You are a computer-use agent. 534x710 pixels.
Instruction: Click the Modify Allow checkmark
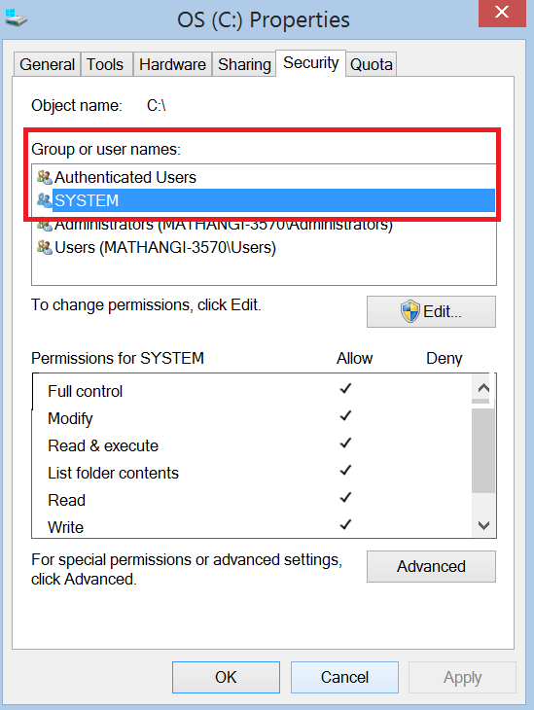(345, 416)
